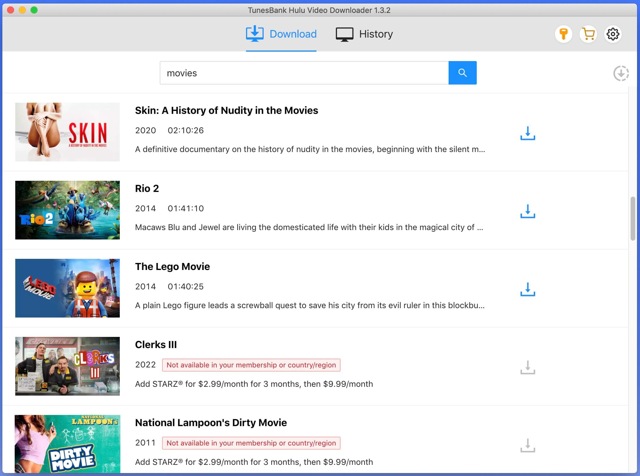
Task: Click the settings gear icon
Action: pos(612,33)
